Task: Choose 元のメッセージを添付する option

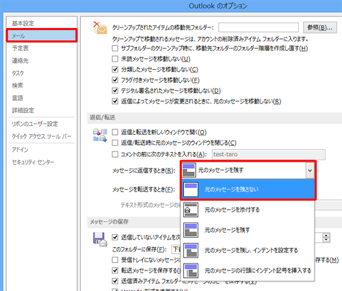Action: tap(248, 210)
